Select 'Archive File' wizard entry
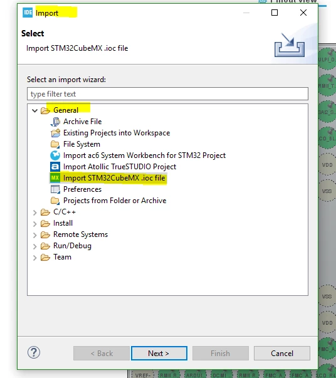Image resolution: width=336 pixels, height=378 pixels. point(83,122)
